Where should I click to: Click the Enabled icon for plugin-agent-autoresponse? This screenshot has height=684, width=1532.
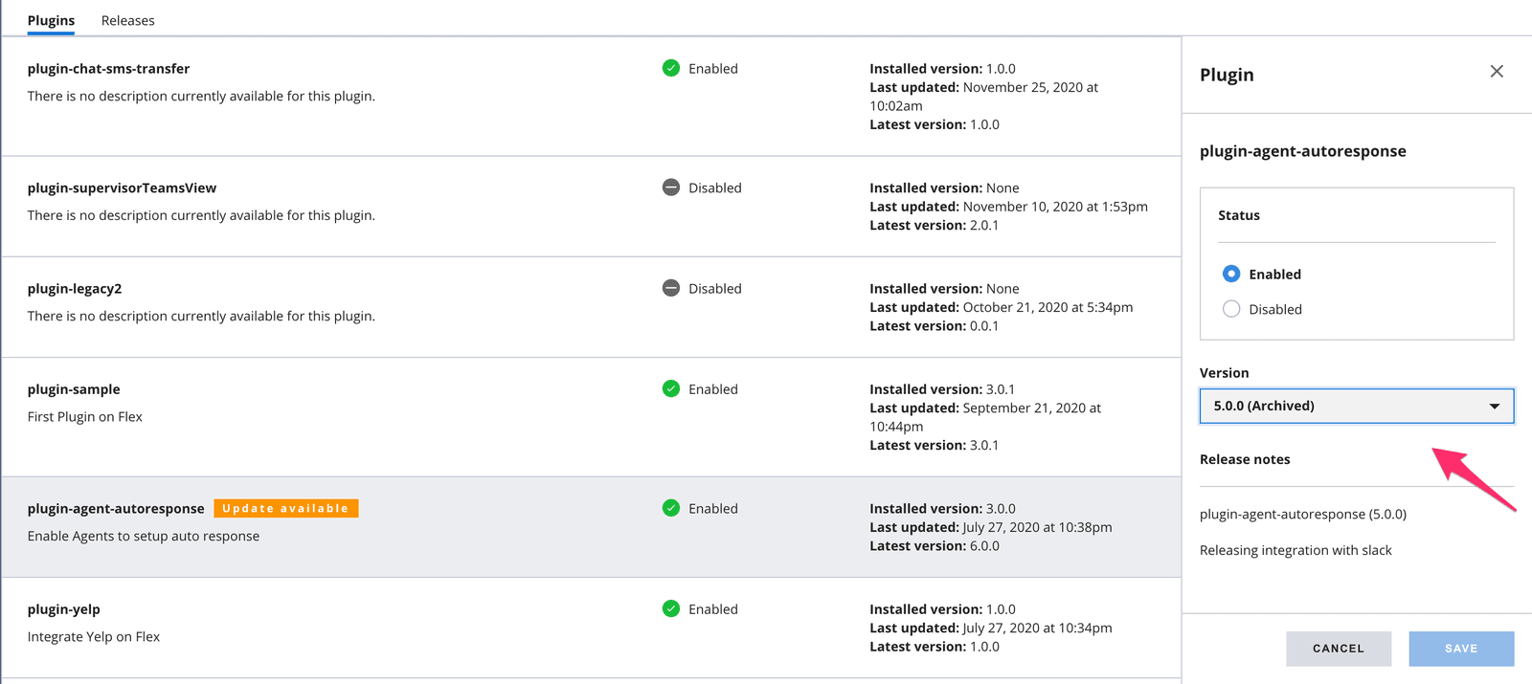[x=671, y=508]
